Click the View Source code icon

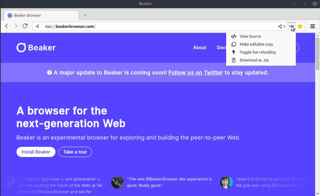pyautogui.click(x=234, y=36)
